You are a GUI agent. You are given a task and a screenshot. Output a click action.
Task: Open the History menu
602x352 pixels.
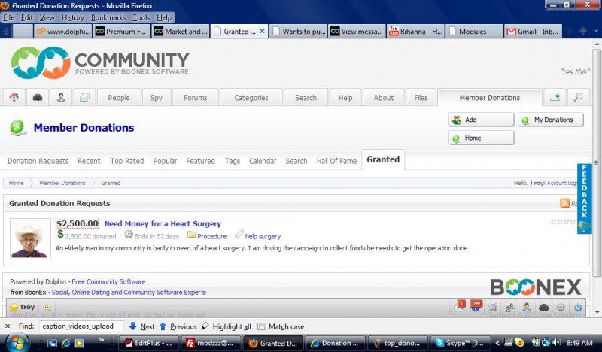tap(72, 17)
